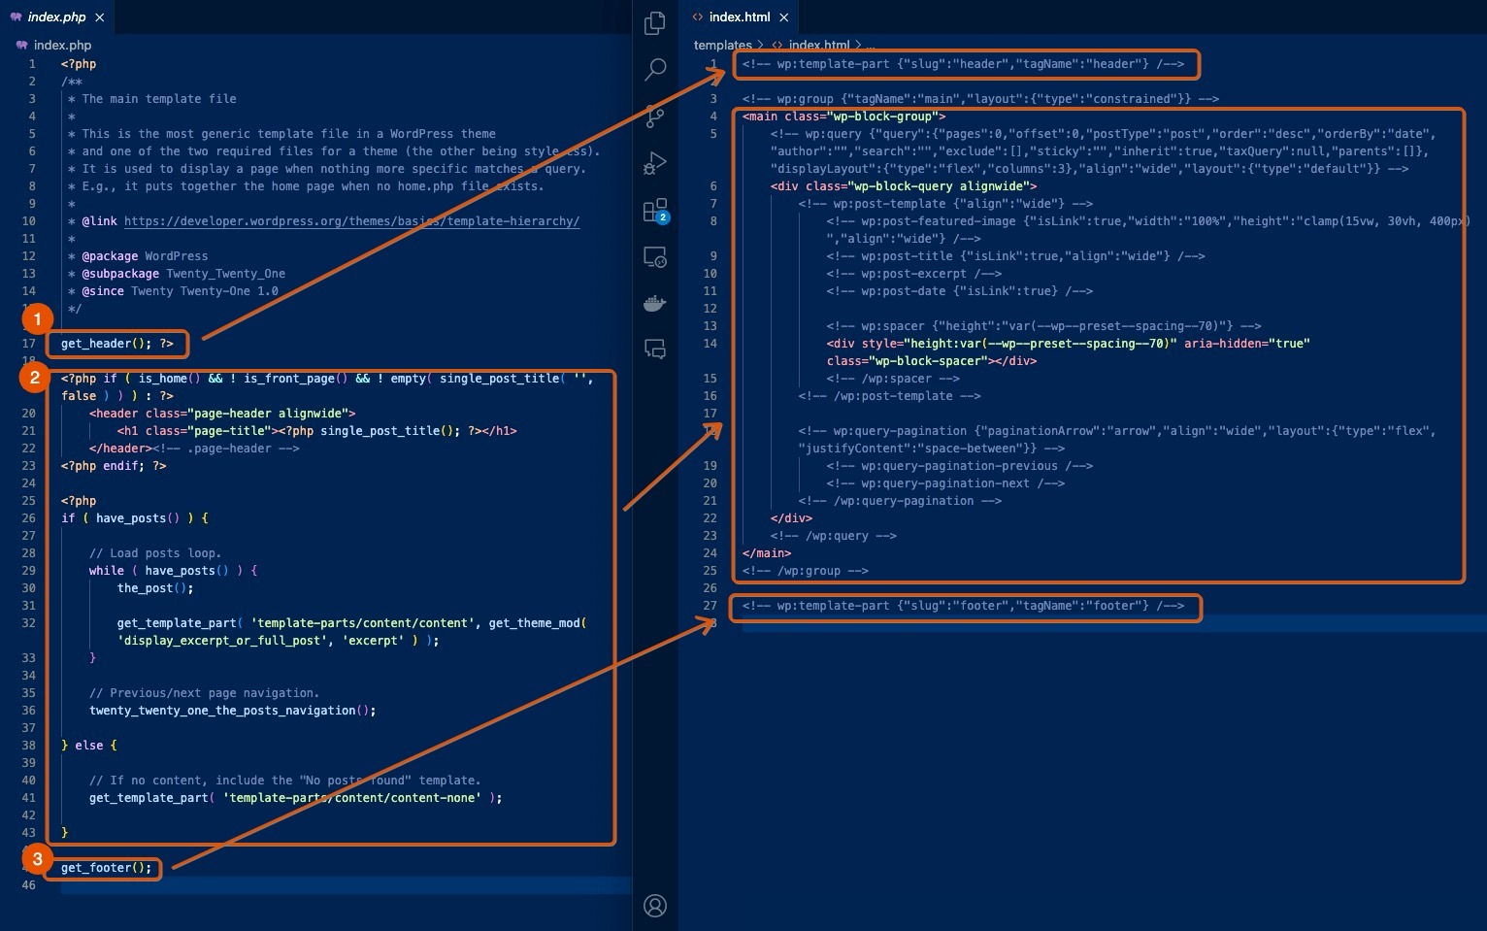Click the <div class="wp-block-query alignwide"> line
Viewport: 1487px width, 931px height.
[x=904, y=186]
